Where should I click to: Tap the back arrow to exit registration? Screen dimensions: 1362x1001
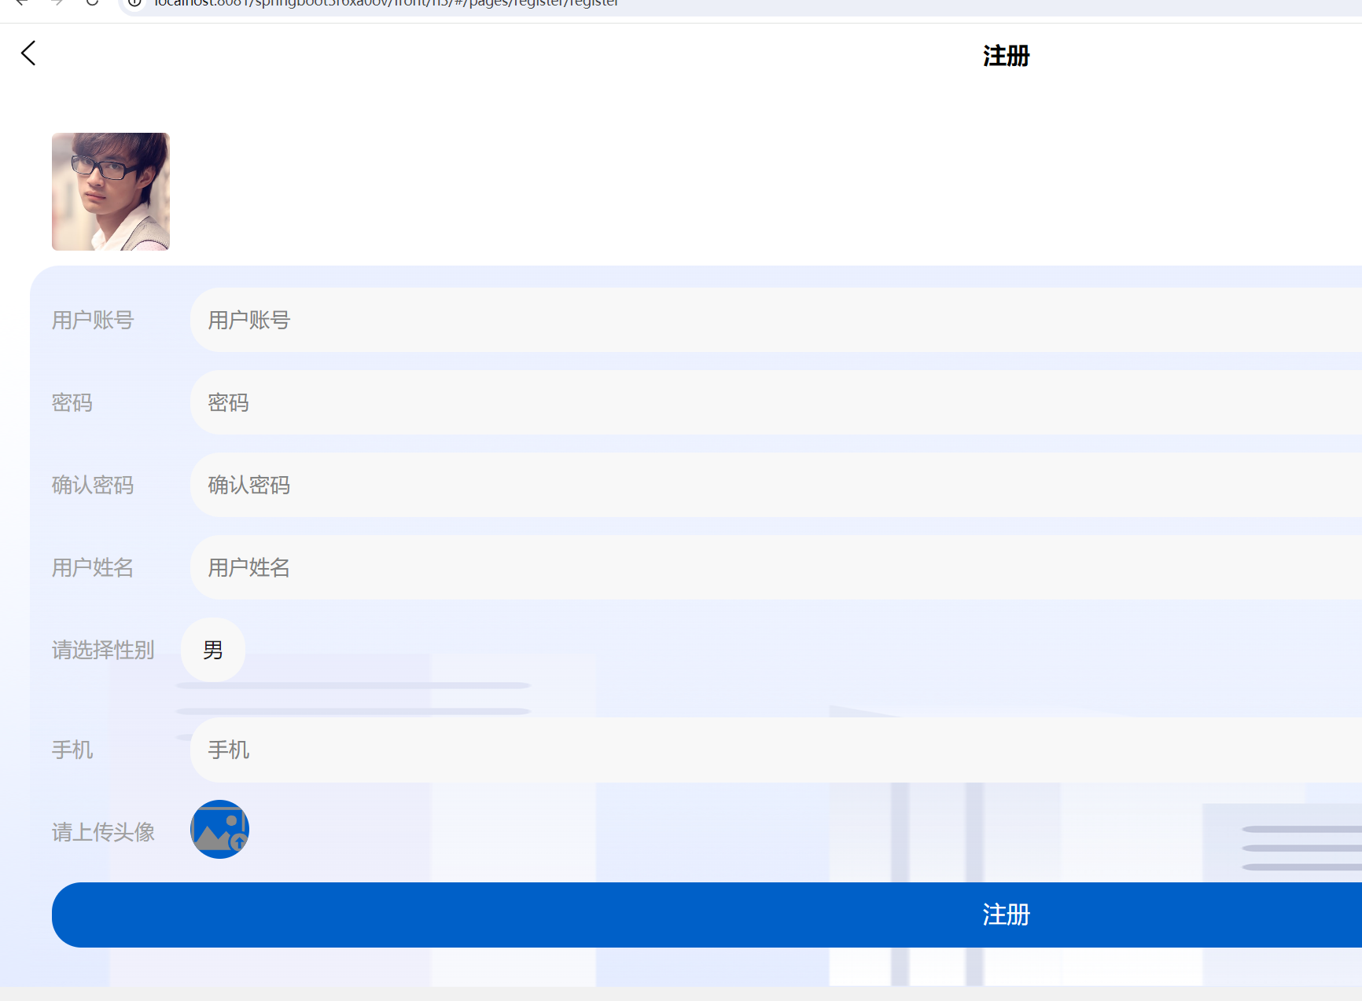coord(28,53)
